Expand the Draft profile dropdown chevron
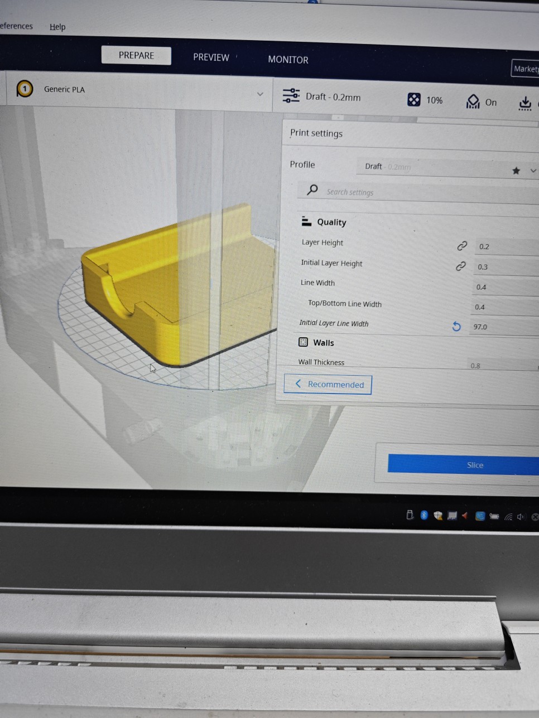539x718 pixels. tap(533, 171)
